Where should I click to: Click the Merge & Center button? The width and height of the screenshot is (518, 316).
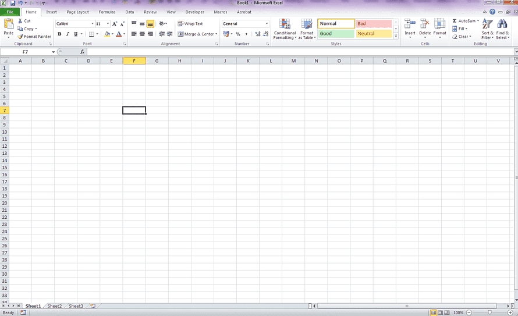click(197, 34)
